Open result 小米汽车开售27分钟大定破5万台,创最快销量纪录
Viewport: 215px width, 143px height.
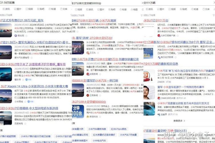click(x=105, y=59)
